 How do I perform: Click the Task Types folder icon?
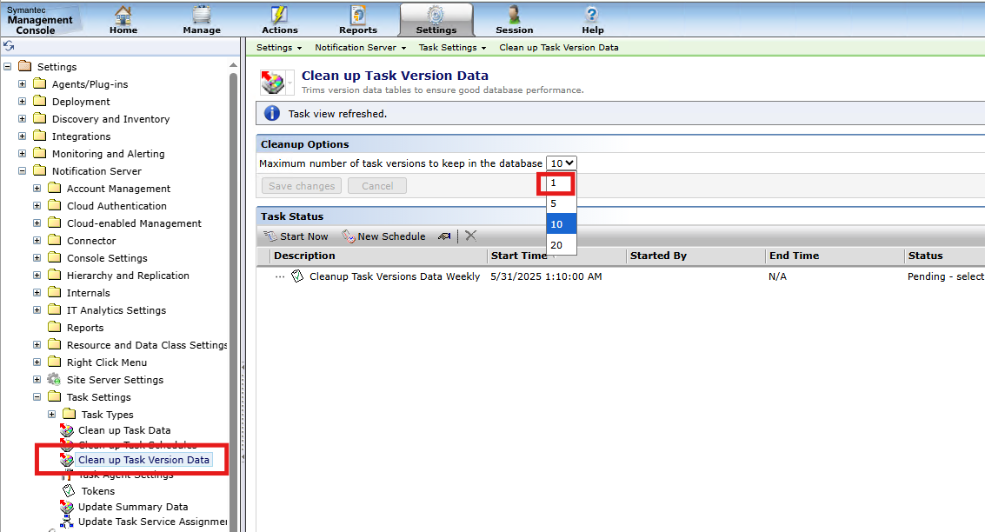(x=70, y=414)
